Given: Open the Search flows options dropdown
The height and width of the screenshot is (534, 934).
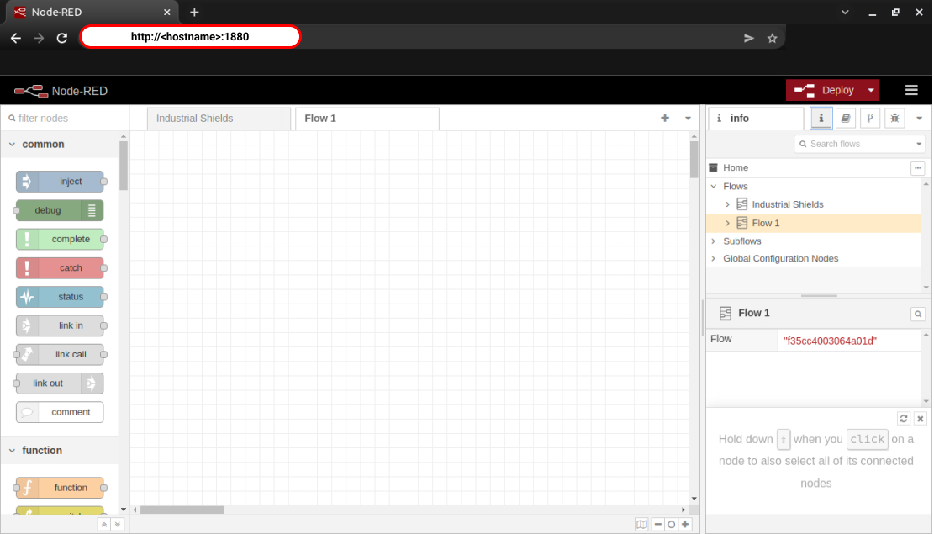Looking at the screenshot, I should click(919, 145).
